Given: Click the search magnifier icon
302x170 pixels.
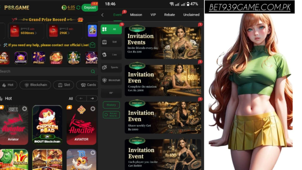Looking at the screenshot, I should [x=93, y=71].
